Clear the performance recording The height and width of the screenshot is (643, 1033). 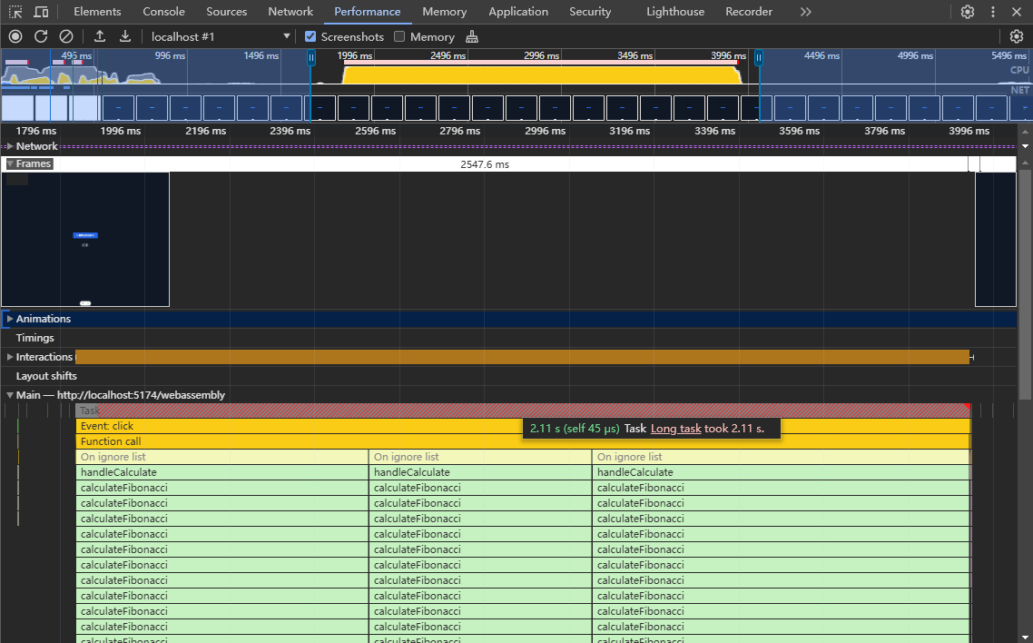tap(66, 37)
